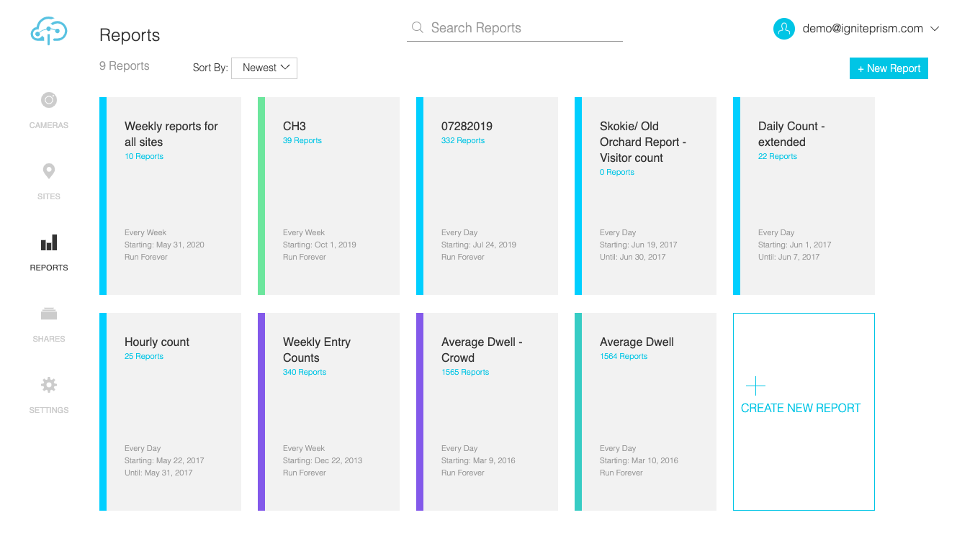
Task: Click Starting: May 31, 2020 text
Action: (x=164, y=245)
